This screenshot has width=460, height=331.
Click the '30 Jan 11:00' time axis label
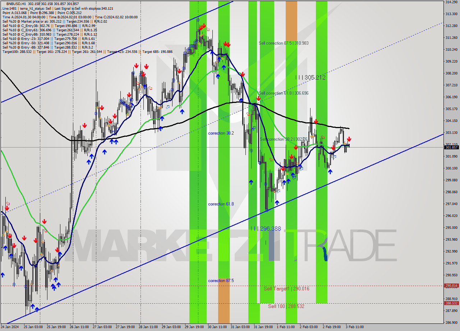(217, 327)
